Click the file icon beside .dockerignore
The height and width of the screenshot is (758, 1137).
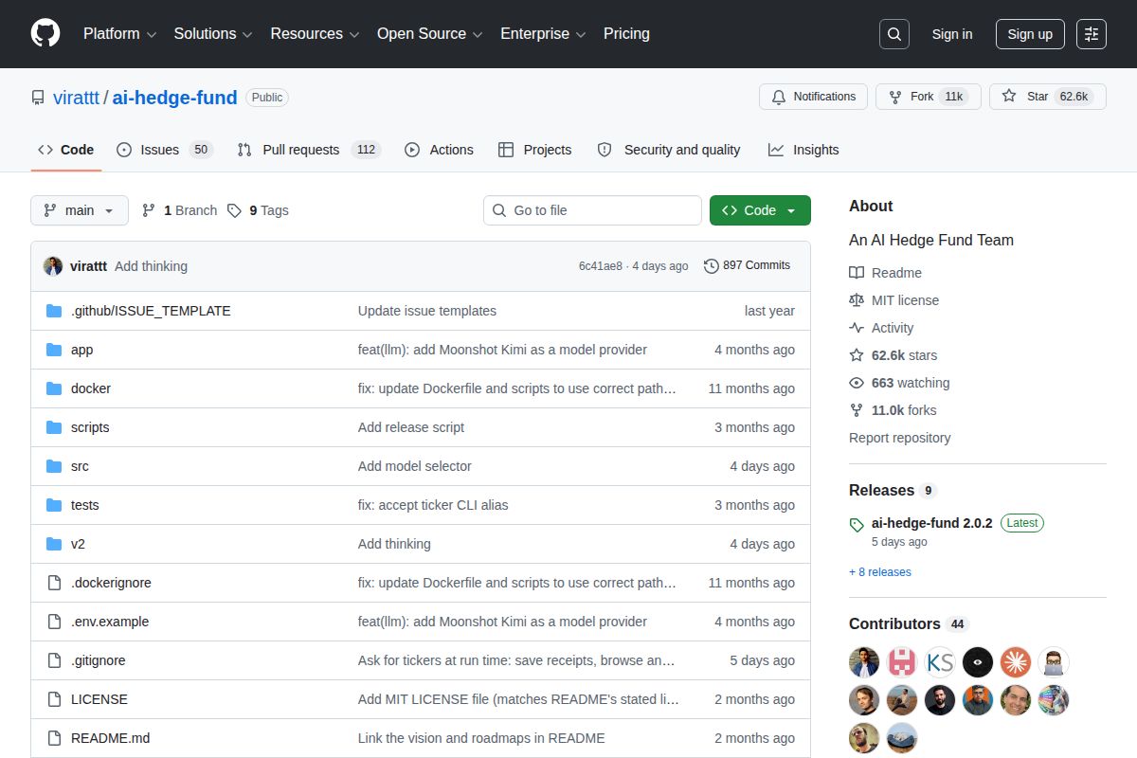[54, 583]
